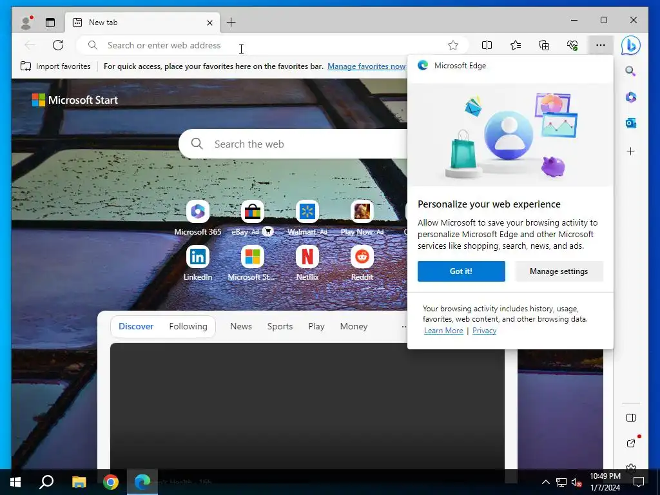
Task: Click the Search the web box
Action: [295, 144]
